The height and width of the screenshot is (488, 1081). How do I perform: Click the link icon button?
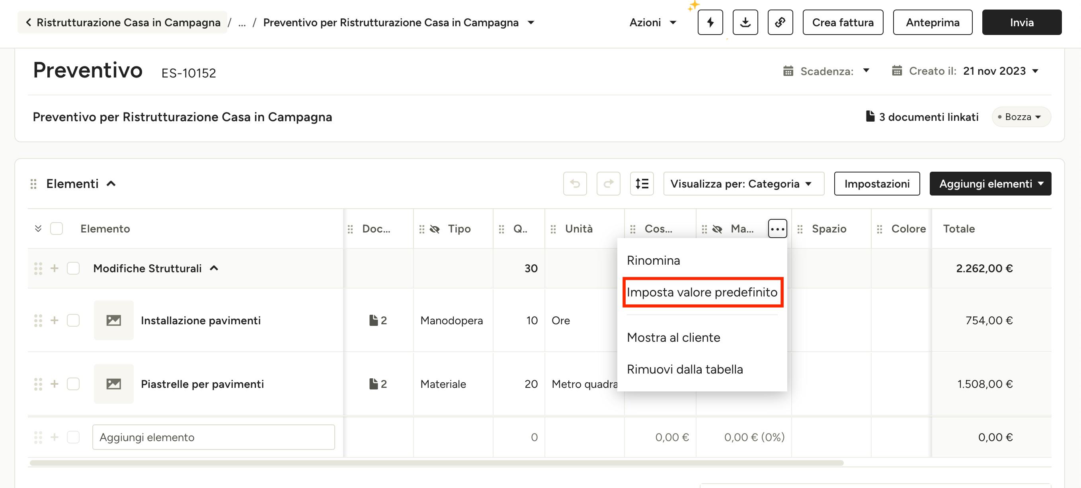click(780, 22)
